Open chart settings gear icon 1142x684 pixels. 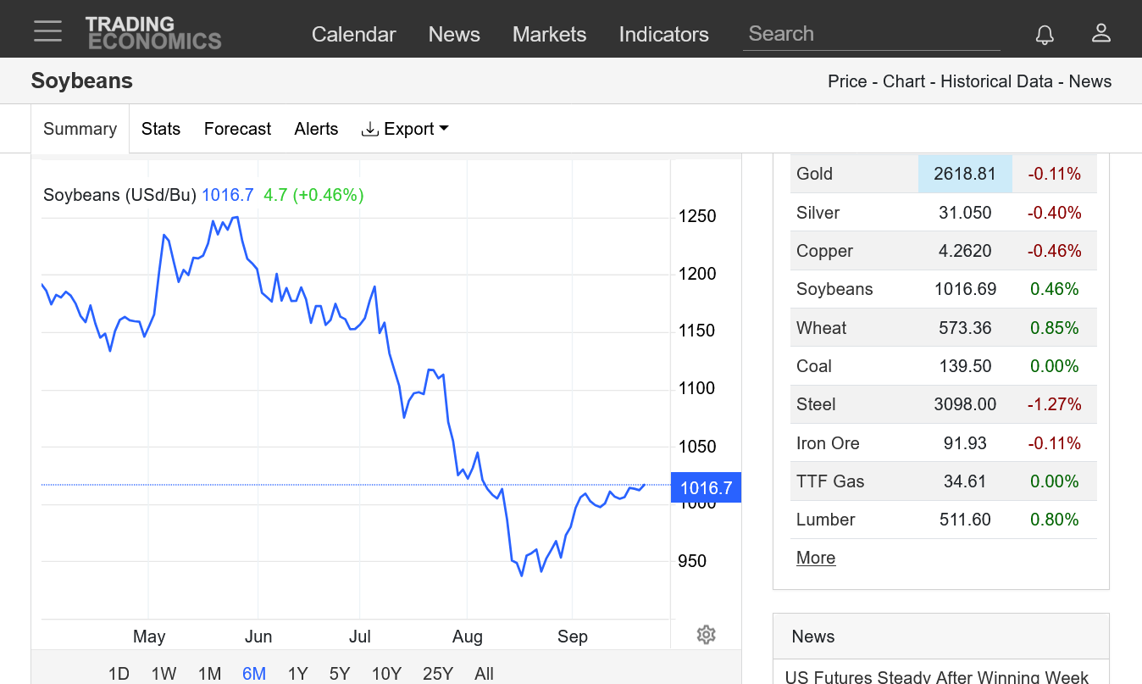pyautogui.click(x=706, y=635)
